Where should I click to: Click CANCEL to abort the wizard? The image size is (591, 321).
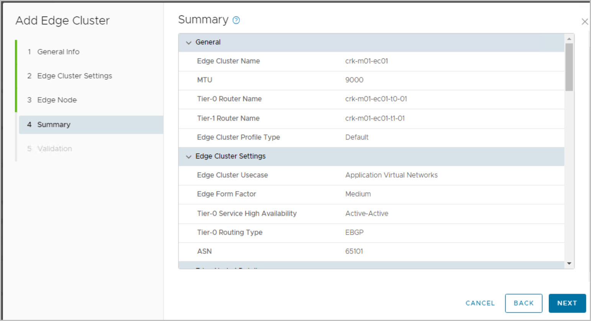480,303
